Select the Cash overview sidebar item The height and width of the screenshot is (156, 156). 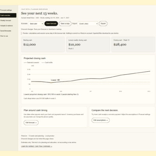pos(8,15)
